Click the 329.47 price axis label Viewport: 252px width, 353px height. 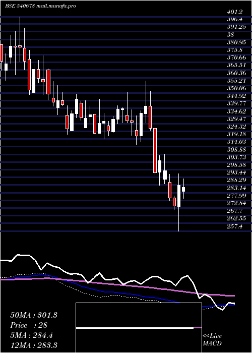click(x=236, y=119)
